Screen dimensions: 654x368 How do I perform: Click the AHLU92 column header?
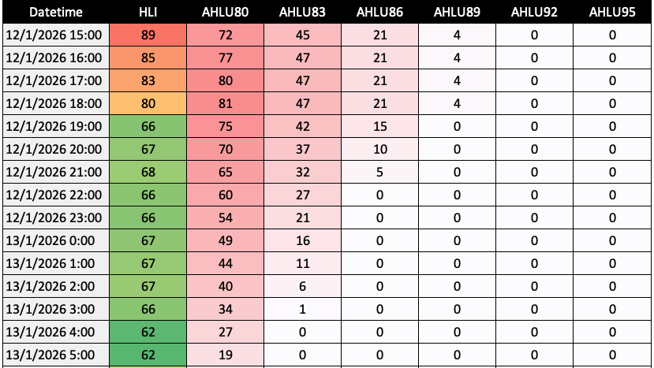pos(535,12)
